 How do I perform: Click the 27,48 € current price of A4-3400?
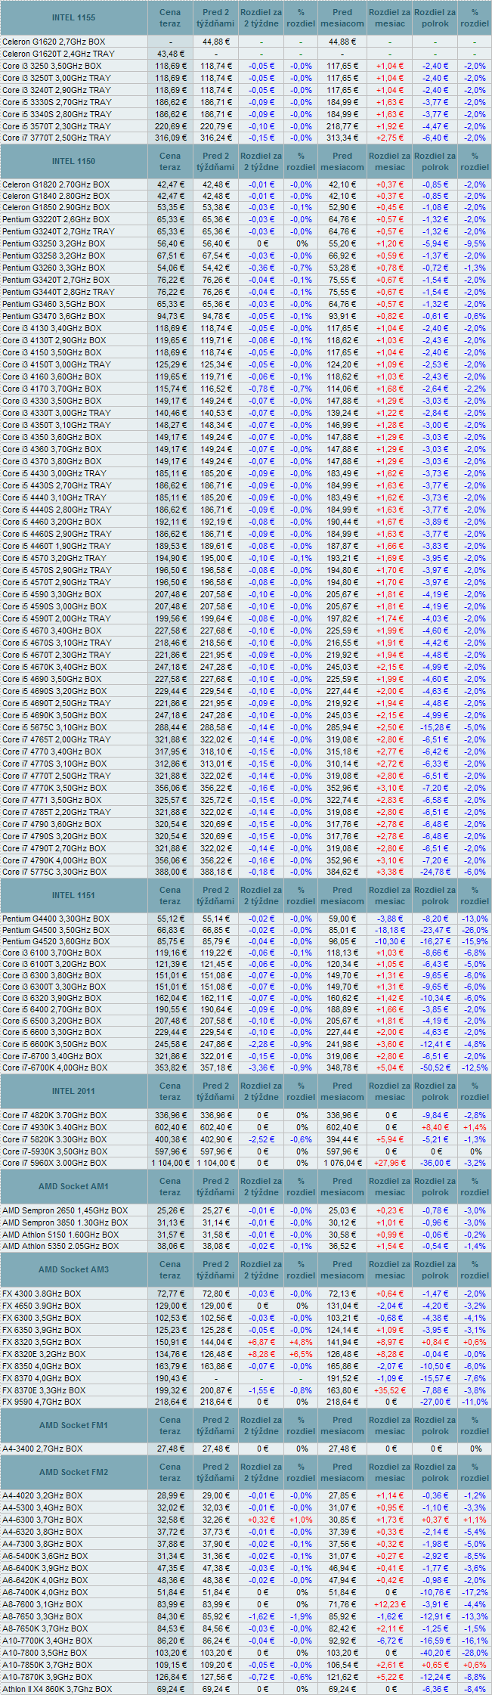point(172,1449)
